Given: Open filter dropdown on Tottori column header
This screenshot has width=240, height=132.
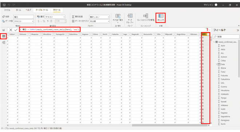Looking at the screenshot, I should point(17,34).
